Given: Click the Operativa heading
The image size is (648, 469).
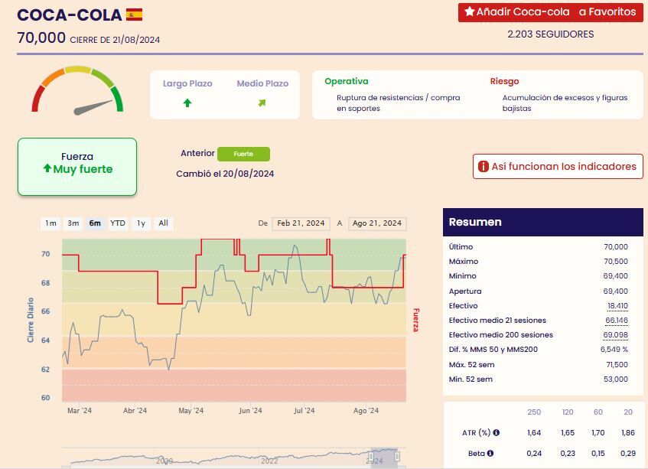Looking at the screenshot, I should click(347, 81).
